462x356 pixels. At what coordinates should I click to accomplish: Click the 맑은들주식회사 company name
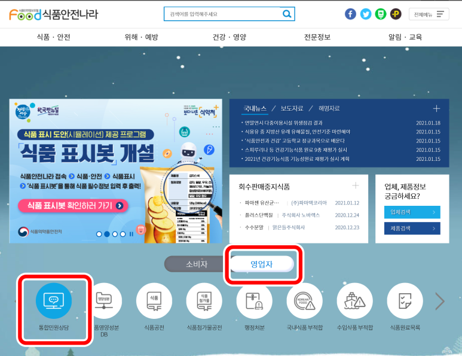pos(289,227)
